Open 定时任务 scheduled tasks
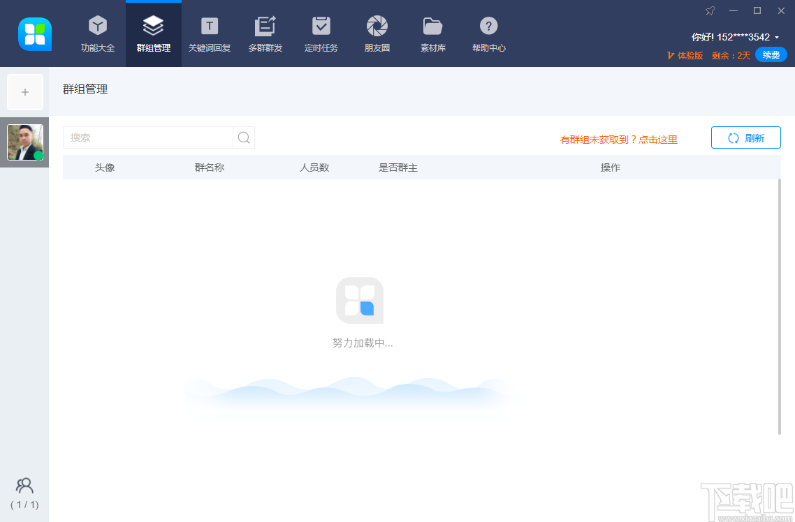Viewport: 795px width, 522px height. tap(321, 34)
